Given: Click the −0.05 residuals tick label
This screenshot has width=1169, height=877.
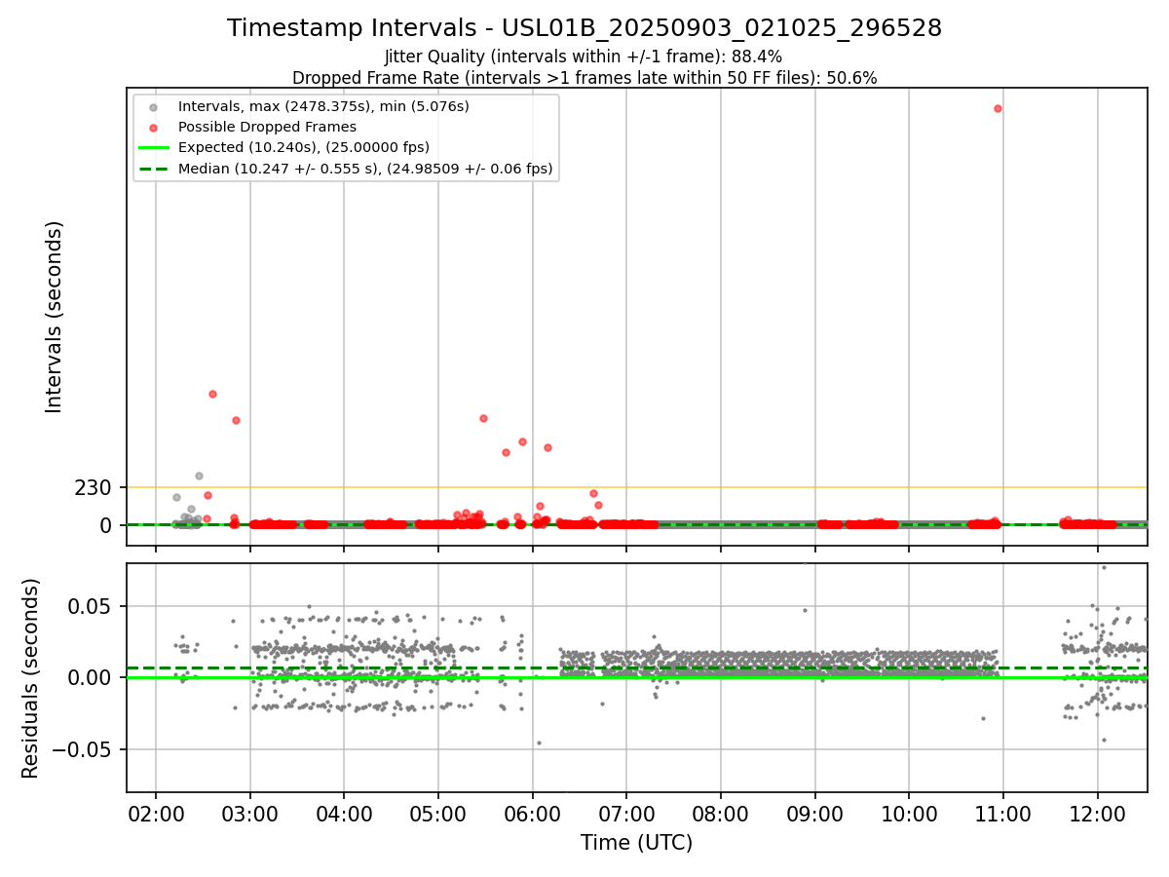Looking at the screenshot, I should (x=84, y=749).
